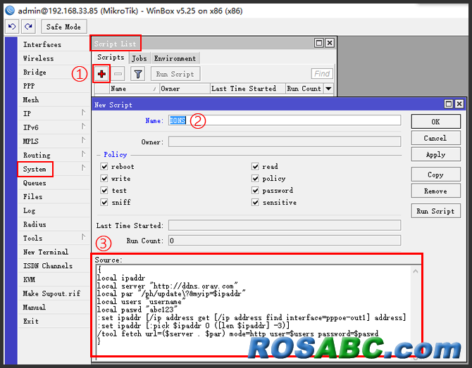Click the Apply button
The height and width of the screenshot is (368, 472).
click(435, 155)
